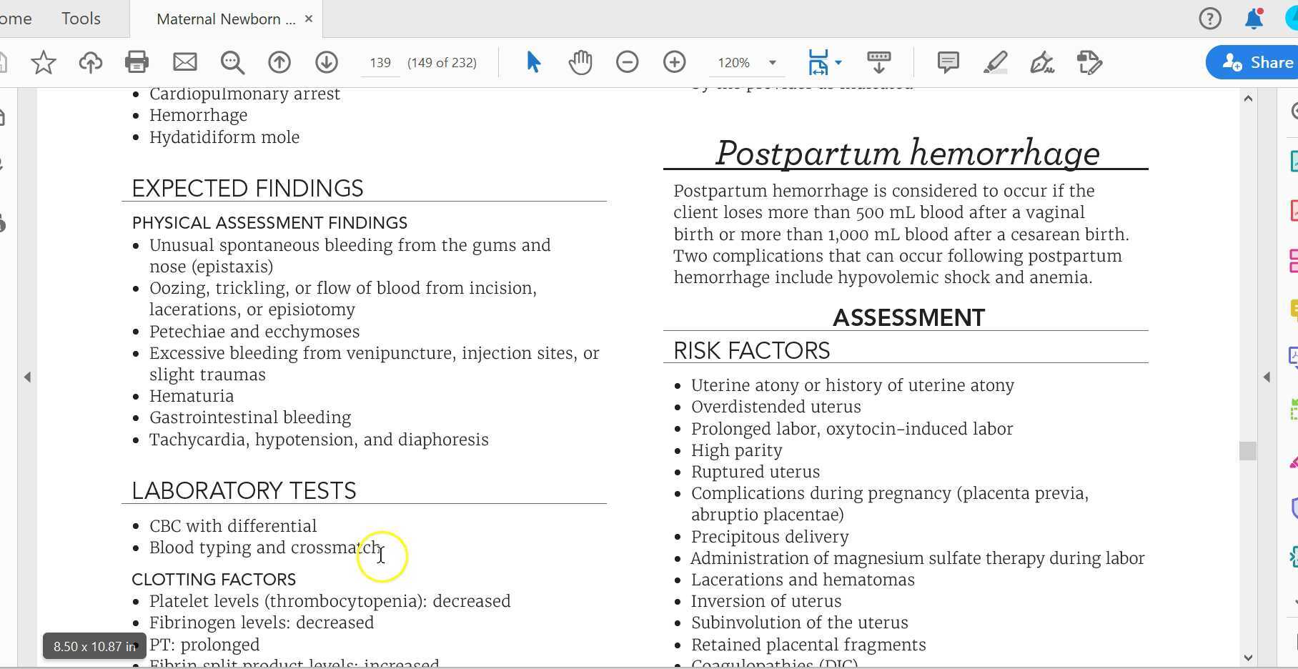The height and width of the screenshot is (669, 1298).
Task: Close the Maternal Newborn tab
Action: (309, 19)
